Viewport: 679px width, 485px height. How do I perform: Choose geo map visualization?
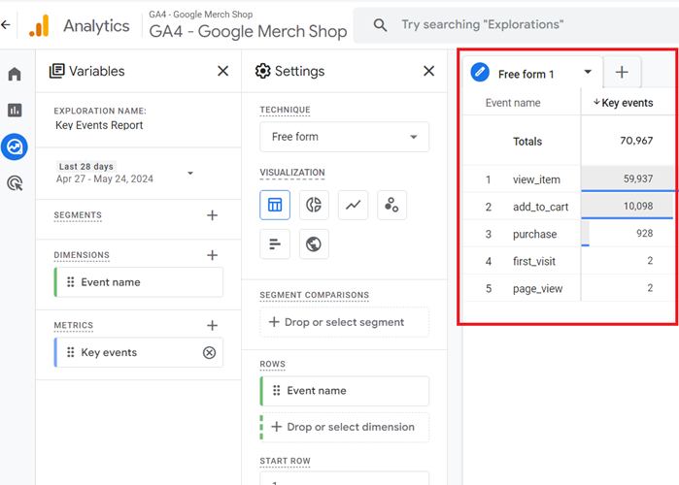pyautogui.click(x=314, y=243)
